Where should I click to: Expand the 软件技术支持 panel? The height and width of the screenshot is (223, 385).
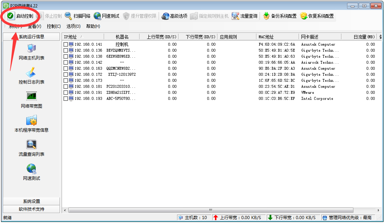[31, 208]
